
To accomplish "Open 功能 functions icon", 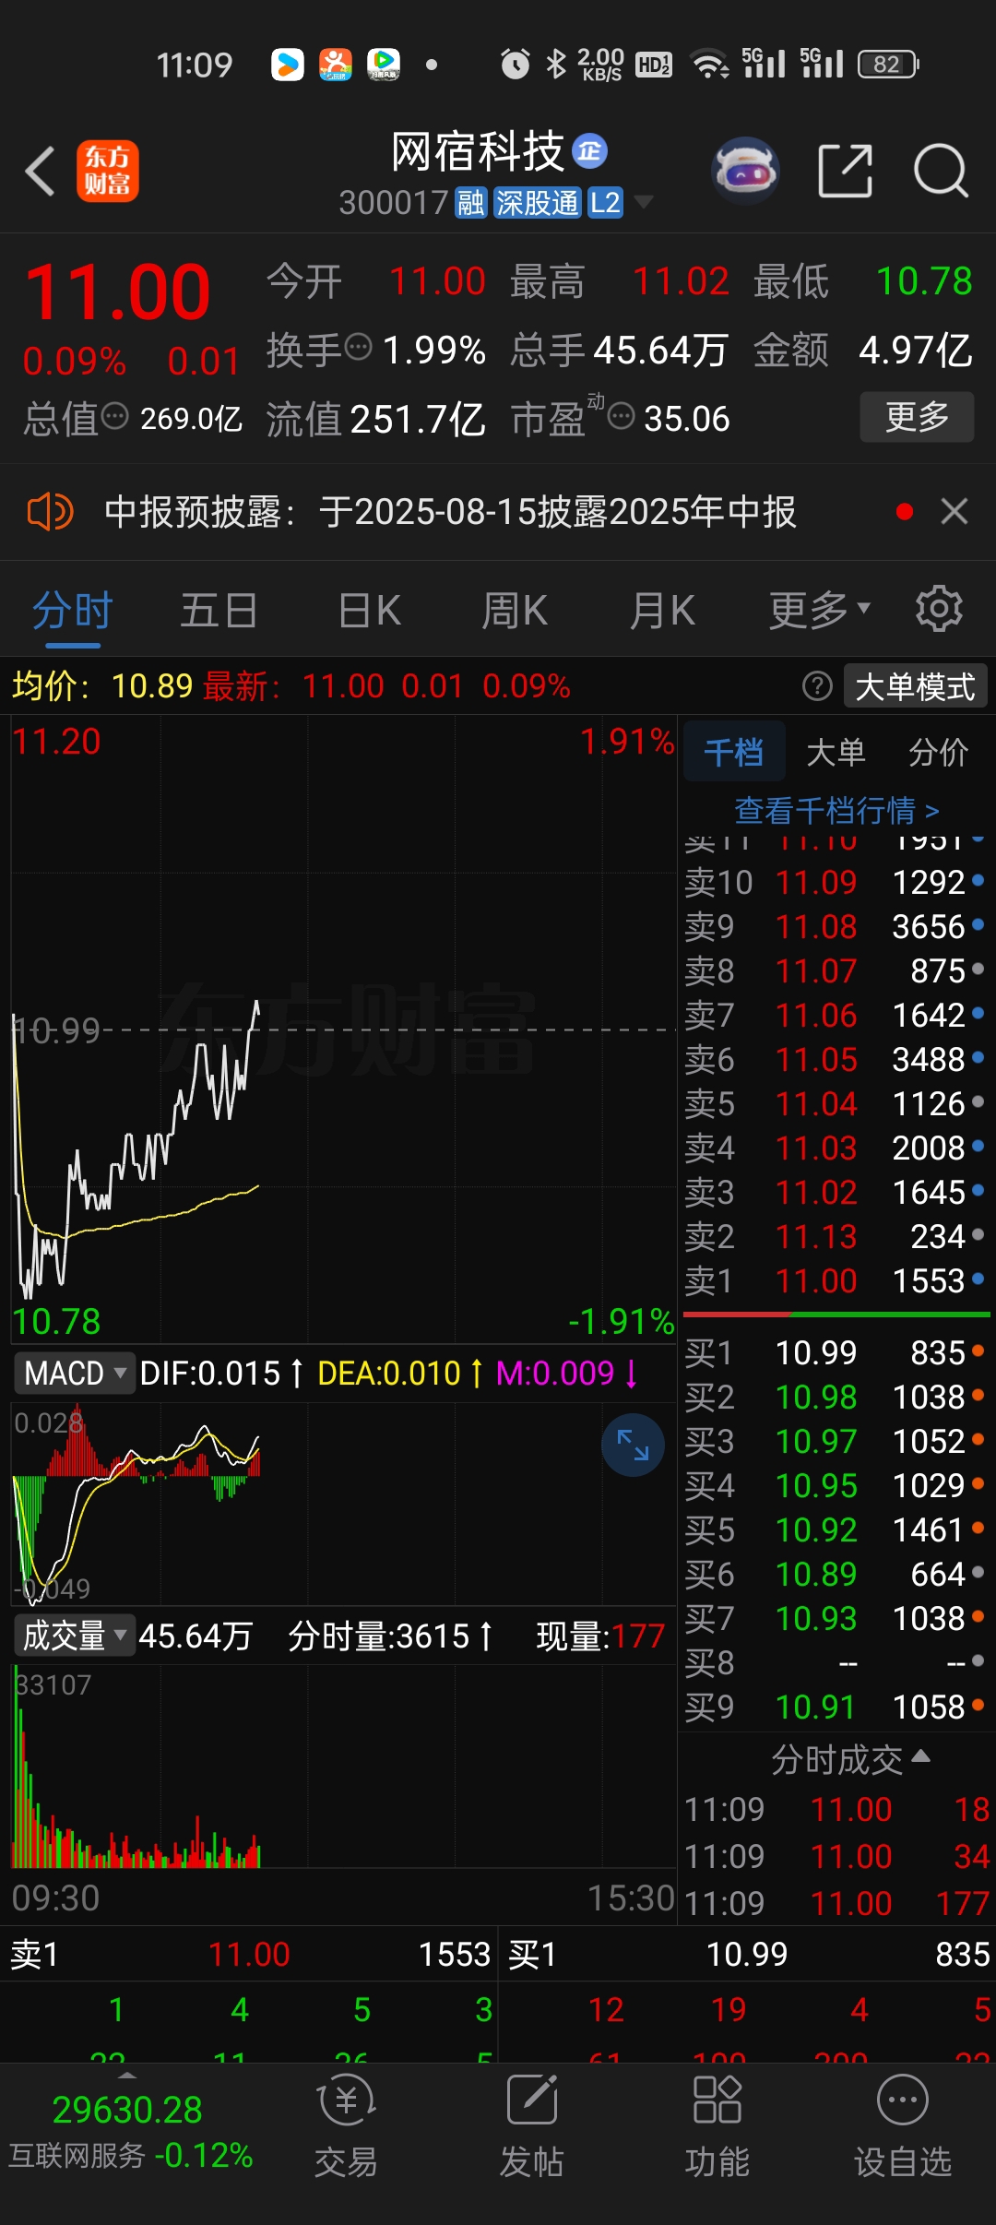I will (x=717, y=2126).
